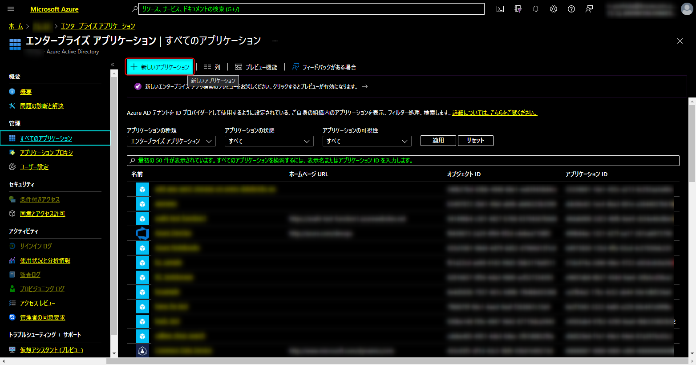This screenshot has height=365, width=696.
Task: Click the chart icon for 使用状況と分析情報
Action: coord(12,260)
